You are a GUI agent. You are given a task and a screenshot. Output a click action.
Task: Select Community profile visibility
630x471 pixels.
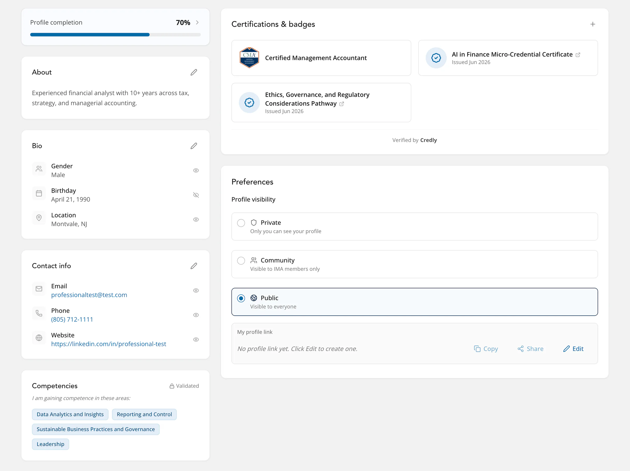pos(414,264)
